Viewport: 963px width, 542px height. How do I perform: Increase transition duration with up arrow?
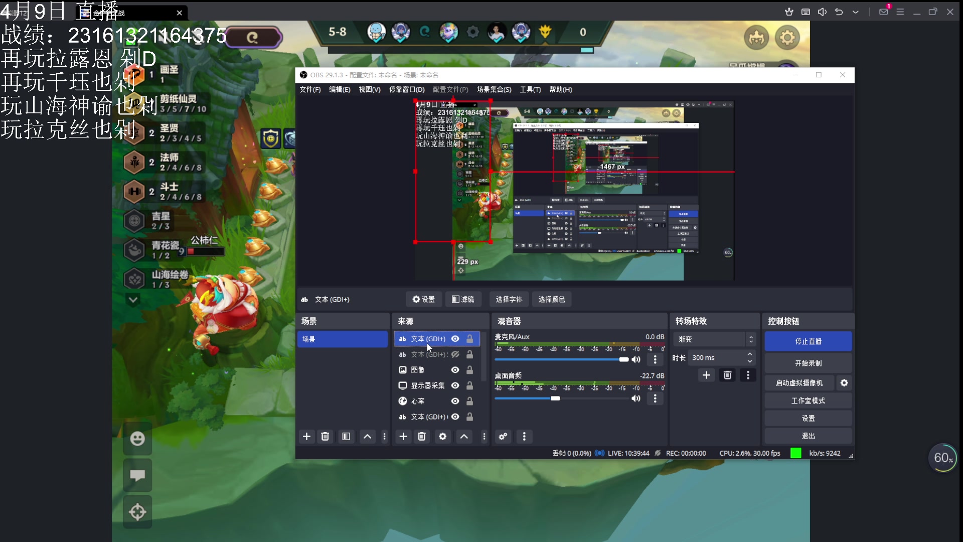[750, 354]
